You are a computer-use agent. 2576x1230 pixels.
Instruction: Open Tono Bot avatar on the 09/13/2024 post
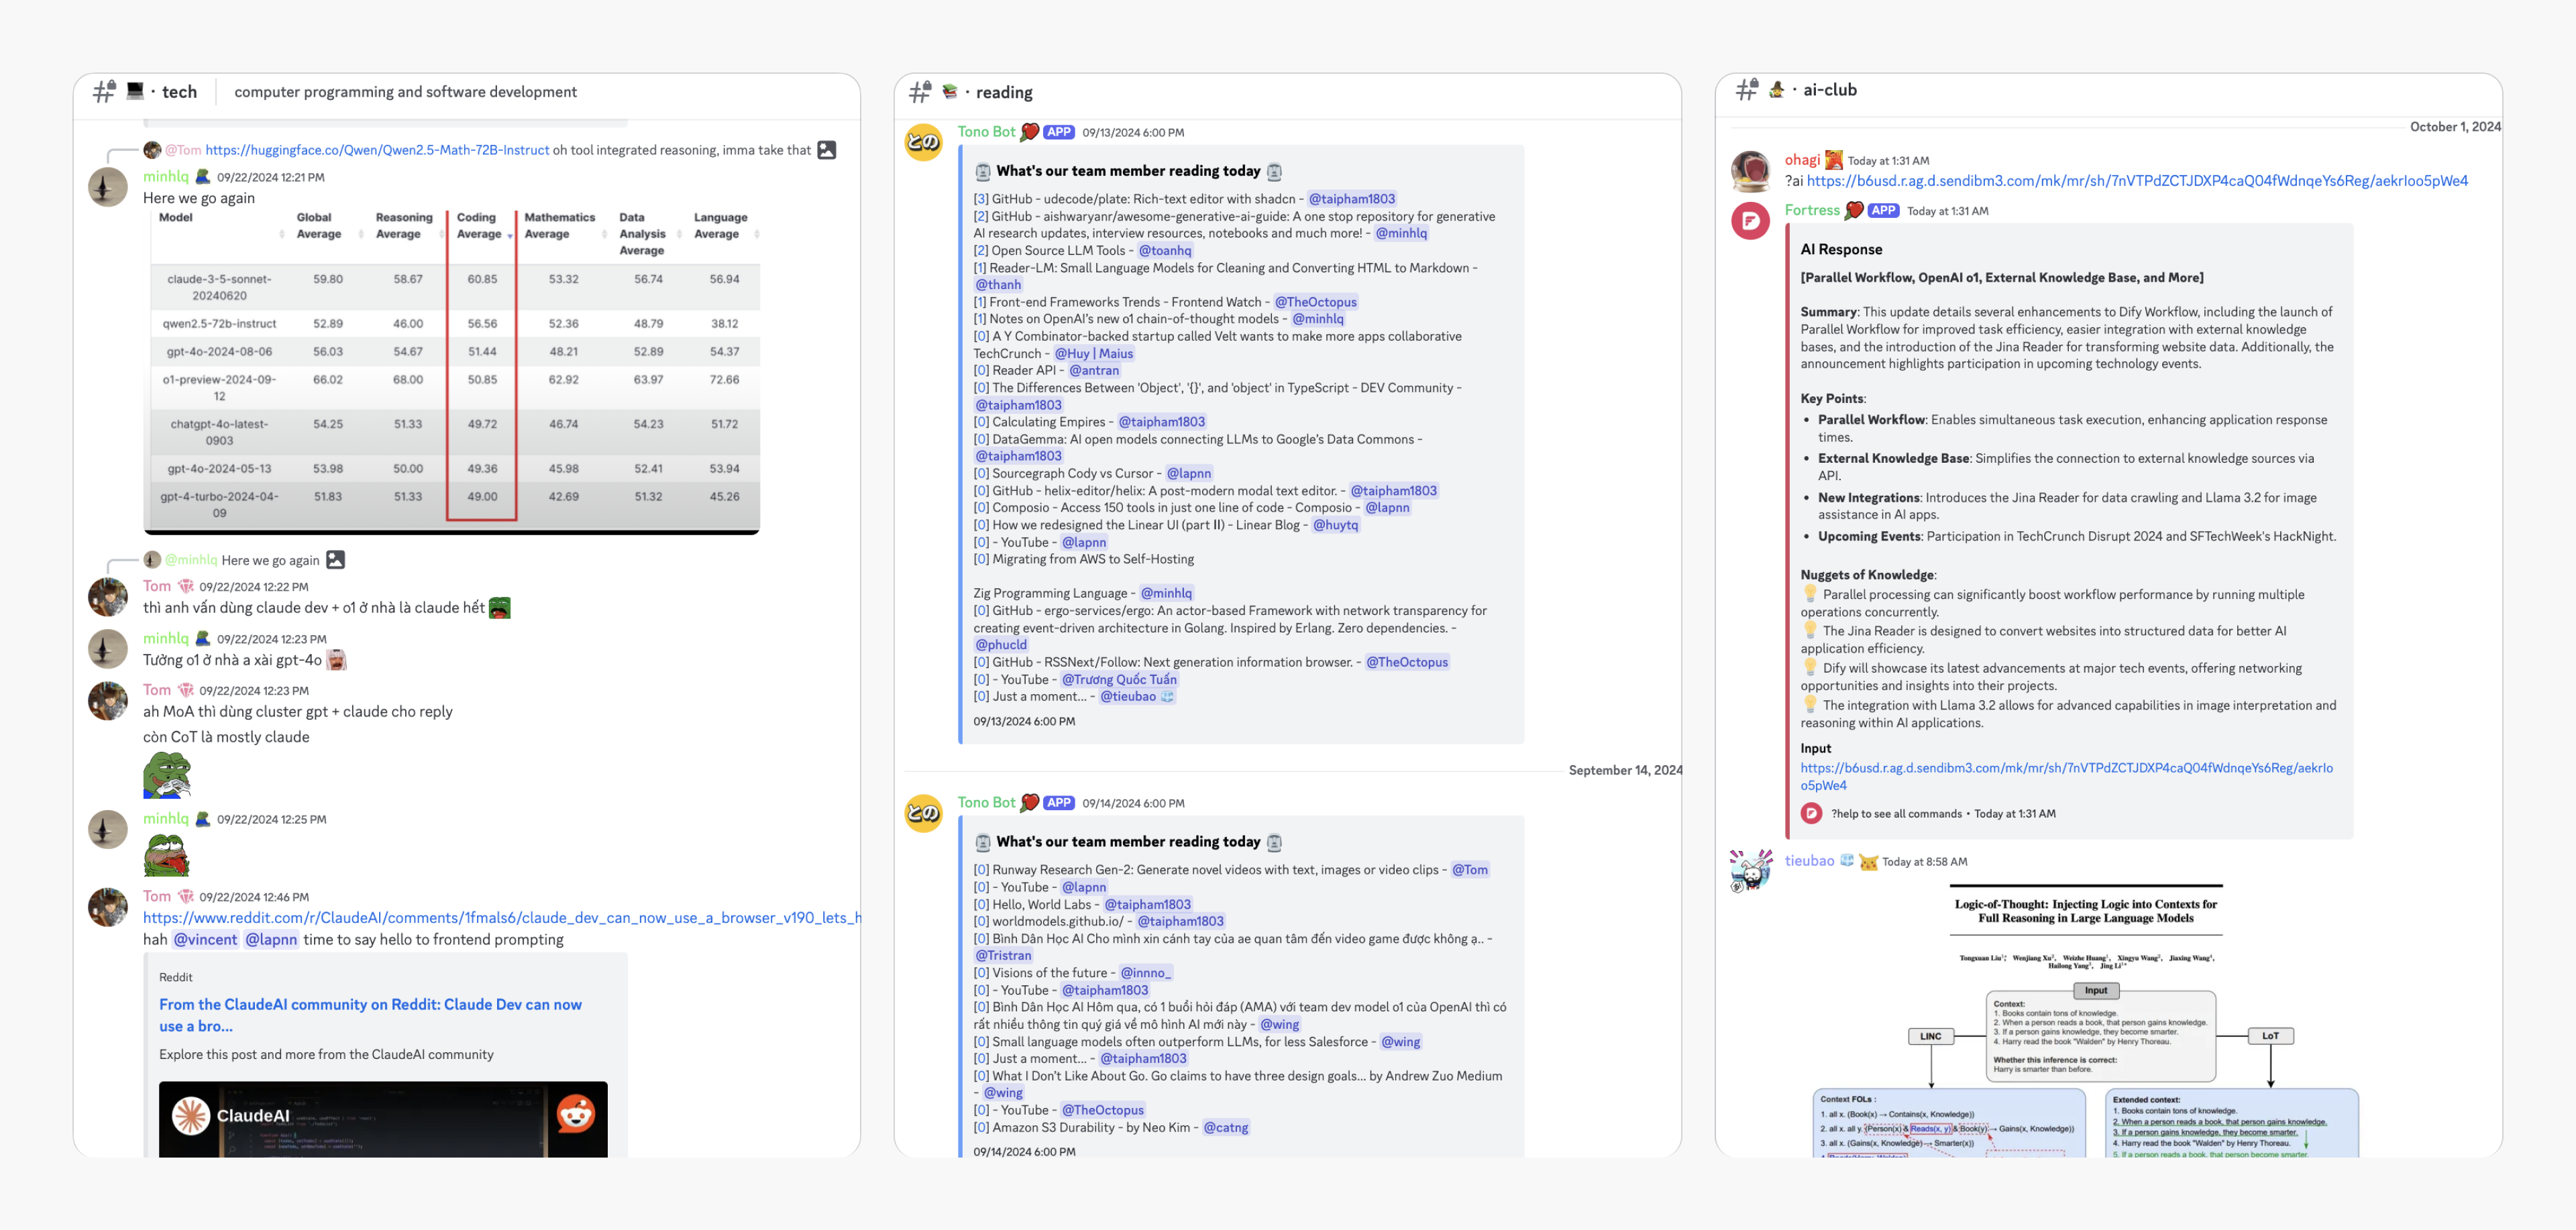point(923,142)
